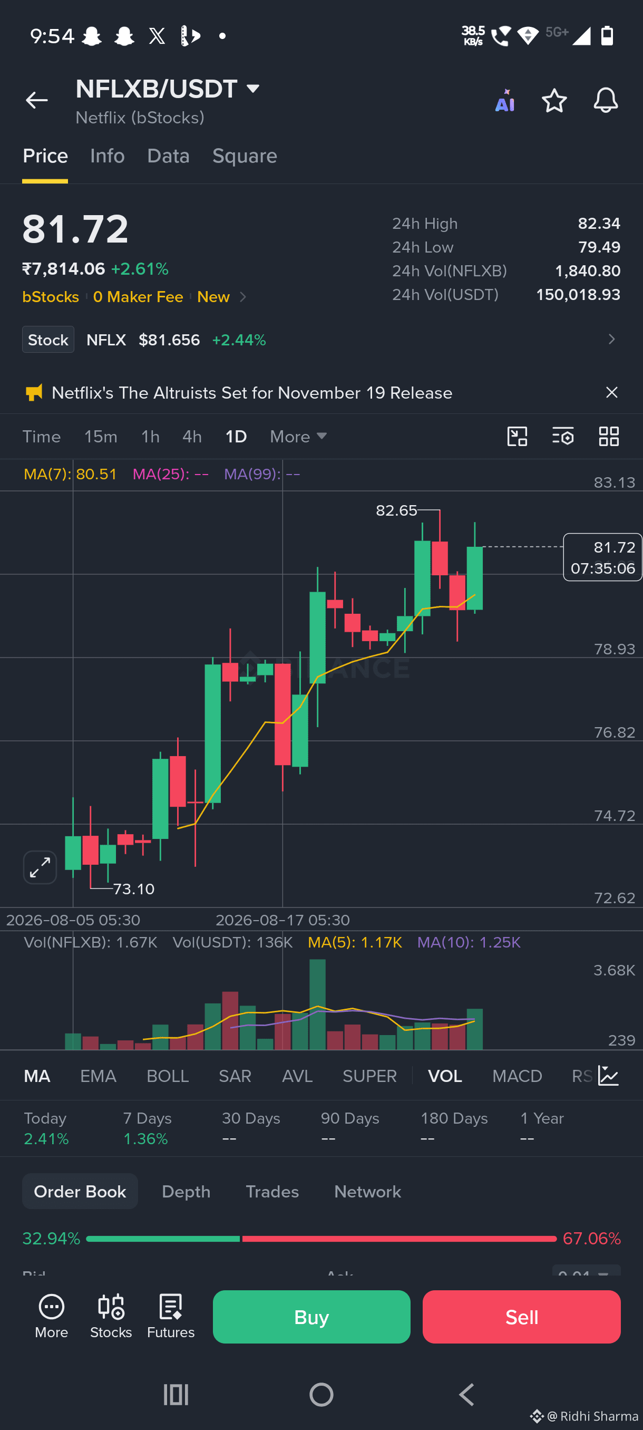
Task: Tap the ₹7,814.06 converted price
Action: click(x=64, y=269)
